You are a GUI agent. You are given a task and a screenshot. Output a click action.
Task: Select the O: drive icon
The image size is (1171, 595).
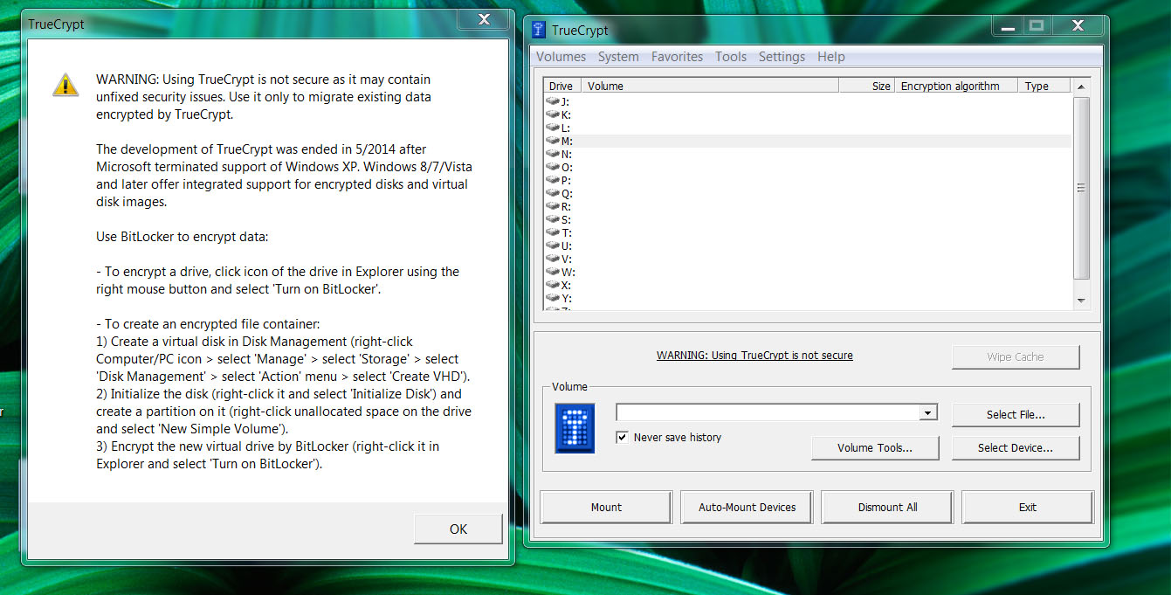(553, 167)
